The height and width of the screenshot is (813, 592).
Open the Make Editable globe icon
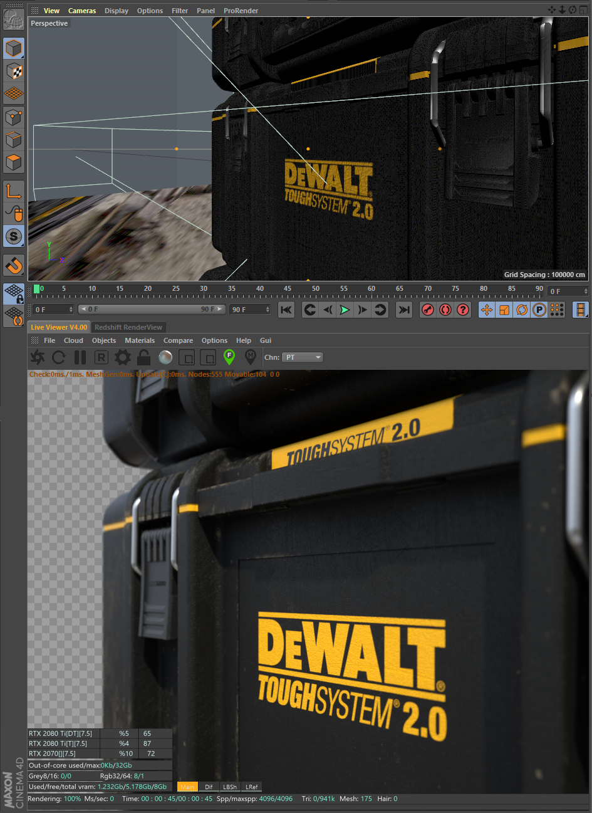[x=14, y=20]
